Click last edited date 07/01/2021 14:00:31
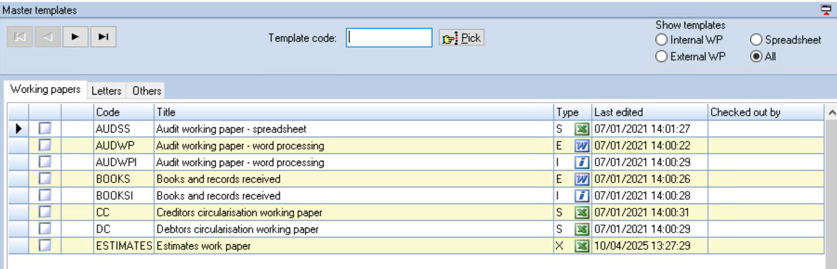The image size is (837, 269). coord(642,213)
